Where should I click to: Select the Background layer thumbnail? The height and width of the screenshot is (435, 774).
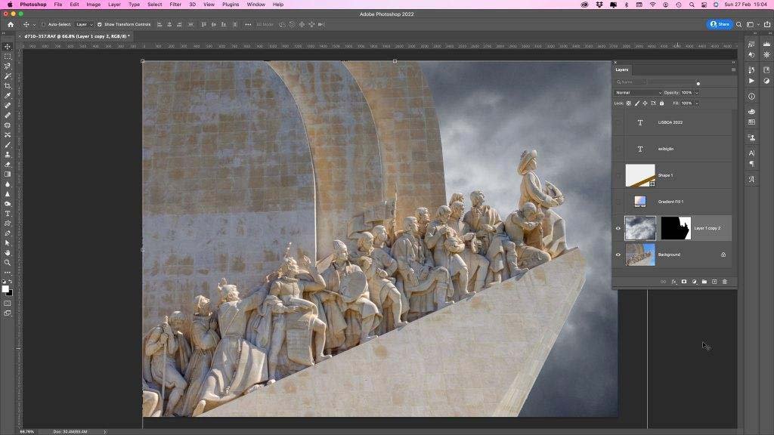coord(640,255)
